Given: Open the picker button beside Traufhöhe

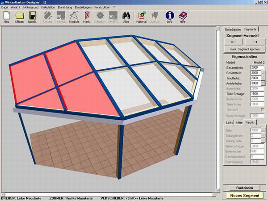Looking at the screenshot, I should point(263,78).
